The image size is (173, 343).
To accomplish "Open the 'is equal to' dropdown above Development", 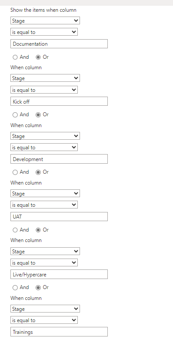I will click(44, 147).
